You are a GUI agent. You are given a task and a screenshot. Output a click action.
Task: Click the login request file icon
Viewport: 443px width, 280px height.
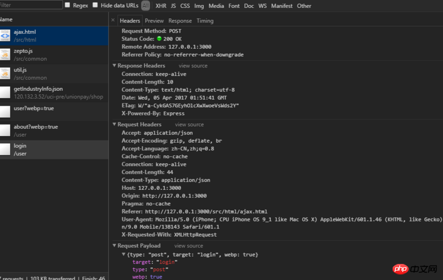tap(5, 149)
